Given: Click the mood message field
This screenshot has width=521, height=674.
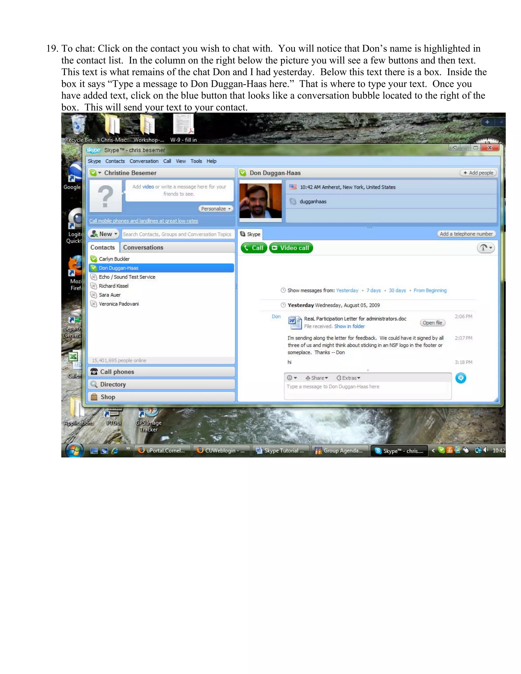Looking at the screenshot, I should [179, 191].
